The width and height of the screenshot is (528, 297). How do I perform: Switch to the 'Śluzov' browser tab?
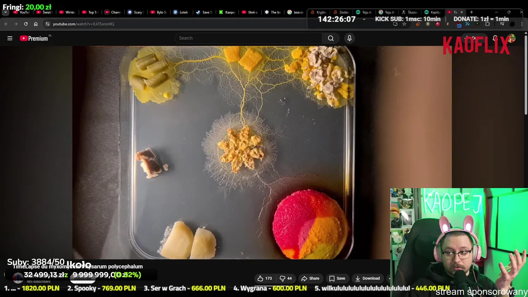tap(409, 12)
